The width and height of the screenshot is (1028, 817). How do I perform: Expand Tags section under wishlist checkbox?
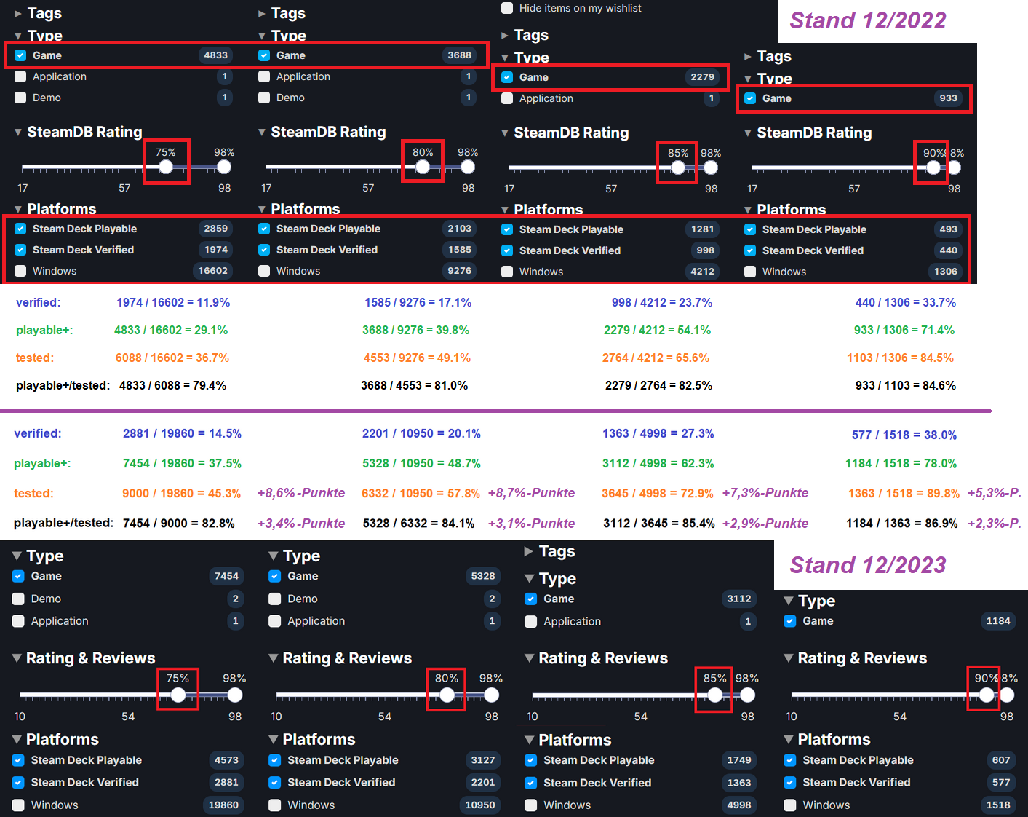click(525, 35)
